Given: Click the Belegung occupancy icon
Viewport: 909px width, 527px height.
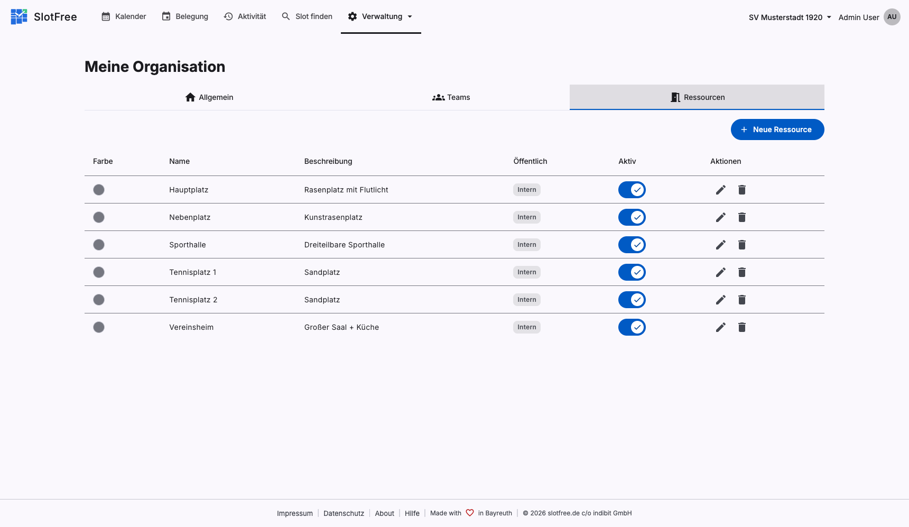Looking at the screenshot, I should [x=166, y=16].
